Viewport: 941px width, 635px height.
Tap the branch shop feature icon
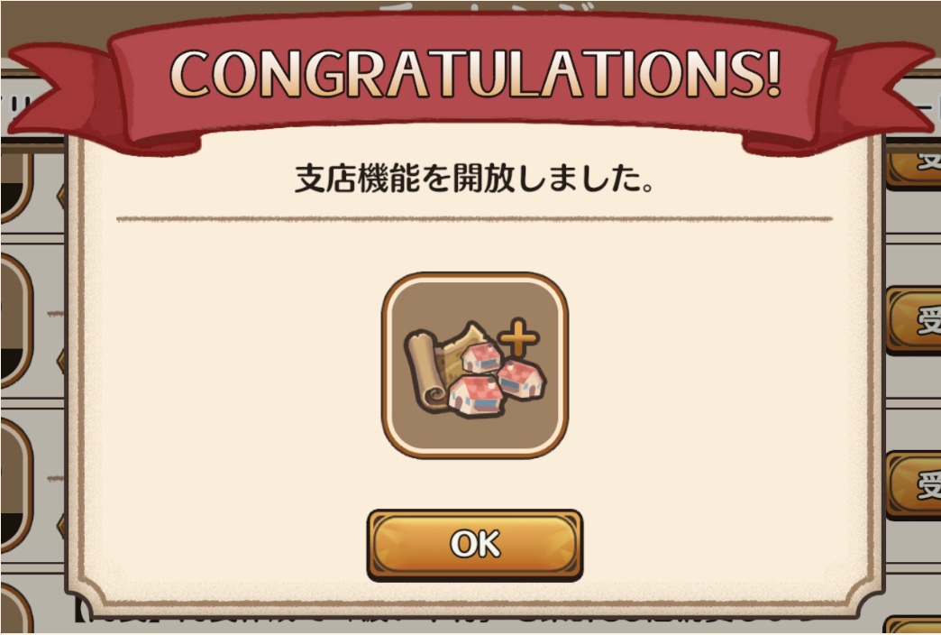475,365
